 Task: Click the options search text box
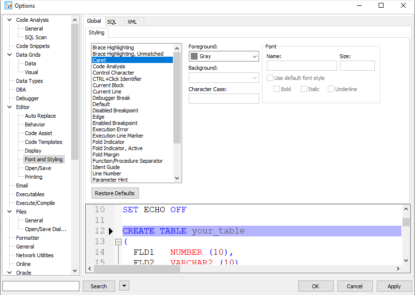pyautogui.click(x=41, y=286)
